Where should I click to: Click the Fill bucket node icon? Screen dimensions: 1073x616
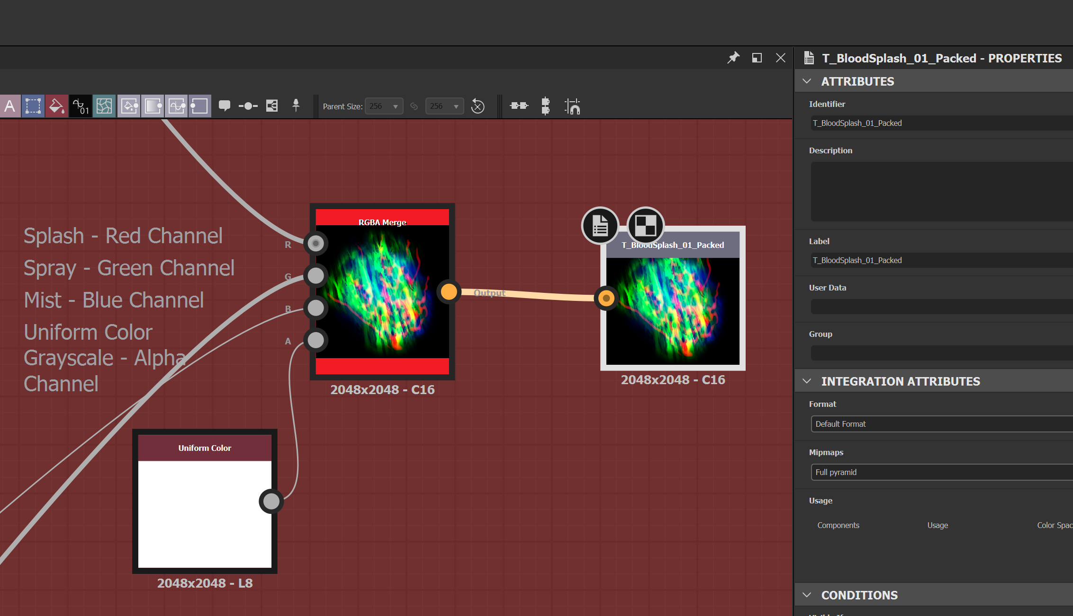click(x=56, y=106)
